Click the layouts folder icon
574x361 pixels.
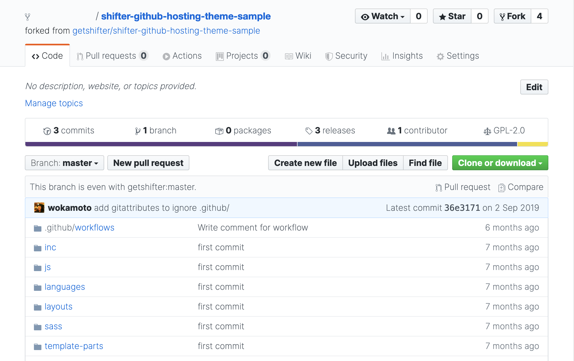click(38, 307)
